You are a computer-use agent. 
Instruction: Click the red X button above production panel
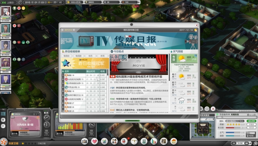pyautogui.click(x=213, y=109)
